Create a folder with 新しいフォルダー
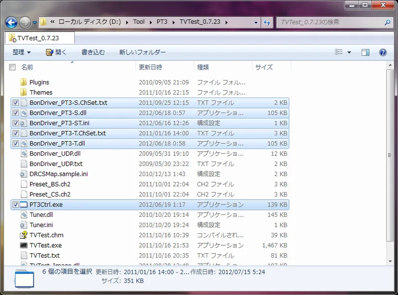Image resolution: width=398 pixels, height=295 pixels. click(x=142, y=52)
